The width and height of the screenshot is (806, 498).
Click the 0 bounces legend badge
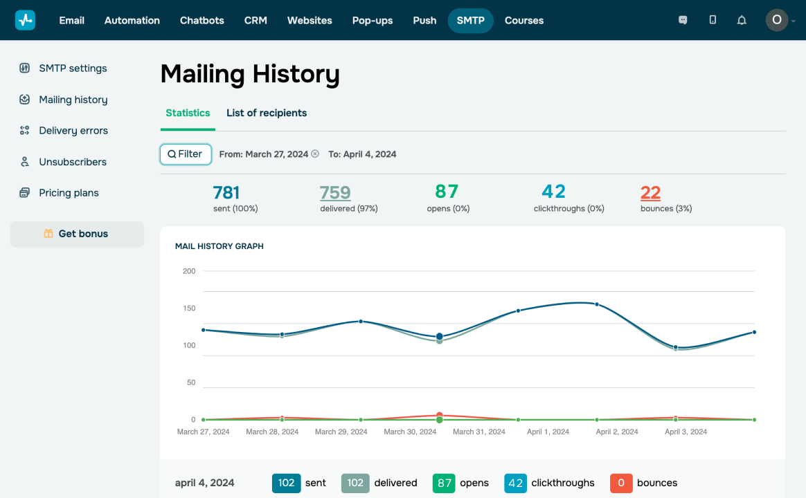coord(621,483)
